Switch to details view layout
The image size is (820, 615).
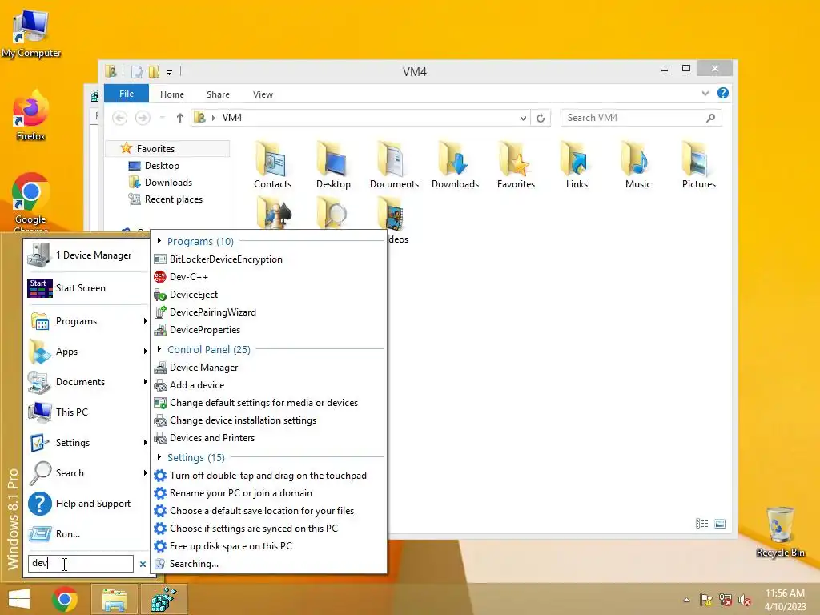click(701, 524)
